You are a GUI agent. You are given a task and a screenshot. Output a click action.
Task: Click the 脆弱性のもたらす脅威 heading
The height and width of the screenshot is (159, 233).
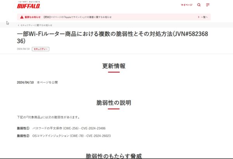click(x=114, y=156)
